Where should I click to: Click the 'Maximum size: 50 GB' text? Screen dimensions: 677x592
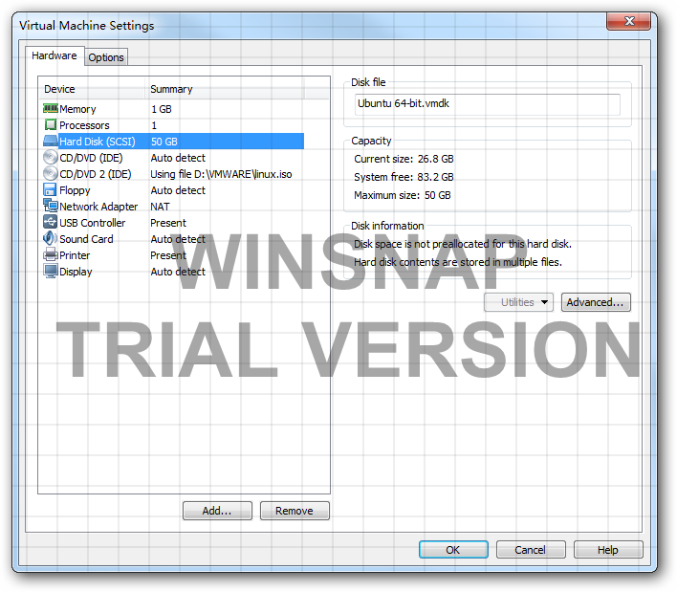click(403, 195)
